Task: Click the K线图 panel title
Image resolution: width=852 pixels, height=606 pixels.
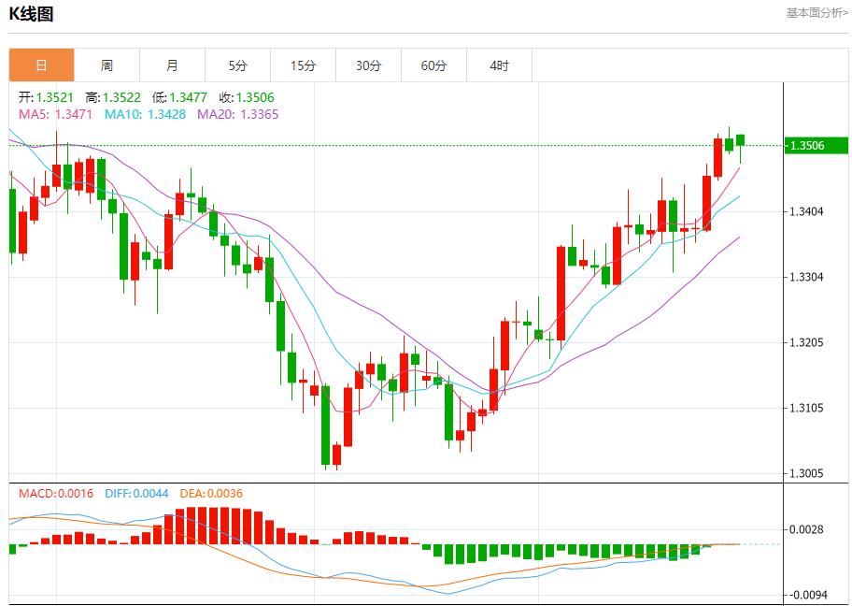Action: click(x=31, y=14)
